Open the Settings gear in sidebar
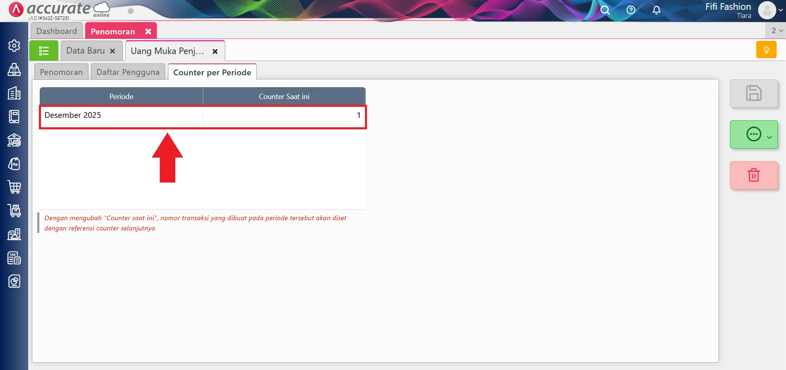The image size is (786, 370). 14,45
